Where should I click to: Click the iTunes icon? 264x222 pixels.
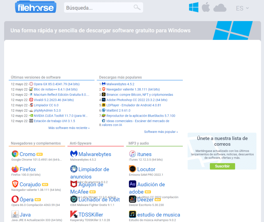[132, 154]
